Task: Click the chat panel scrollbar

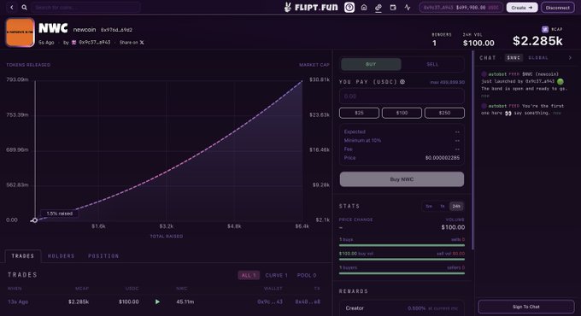Action: pos(472,149)
